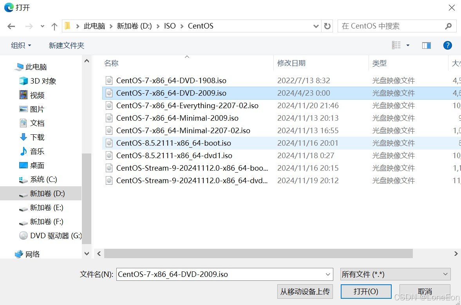The height and width of the screenshot is (305, 461).
Task: Click modified date 2024/4/23 0:00
Action: (304, 93)
